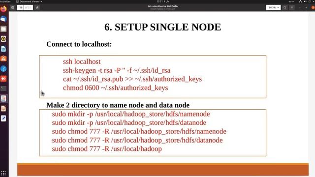315x177 pixels.
Task: Click the 'Introduction to BIG DATA' window title
Action: coord(163,6)
